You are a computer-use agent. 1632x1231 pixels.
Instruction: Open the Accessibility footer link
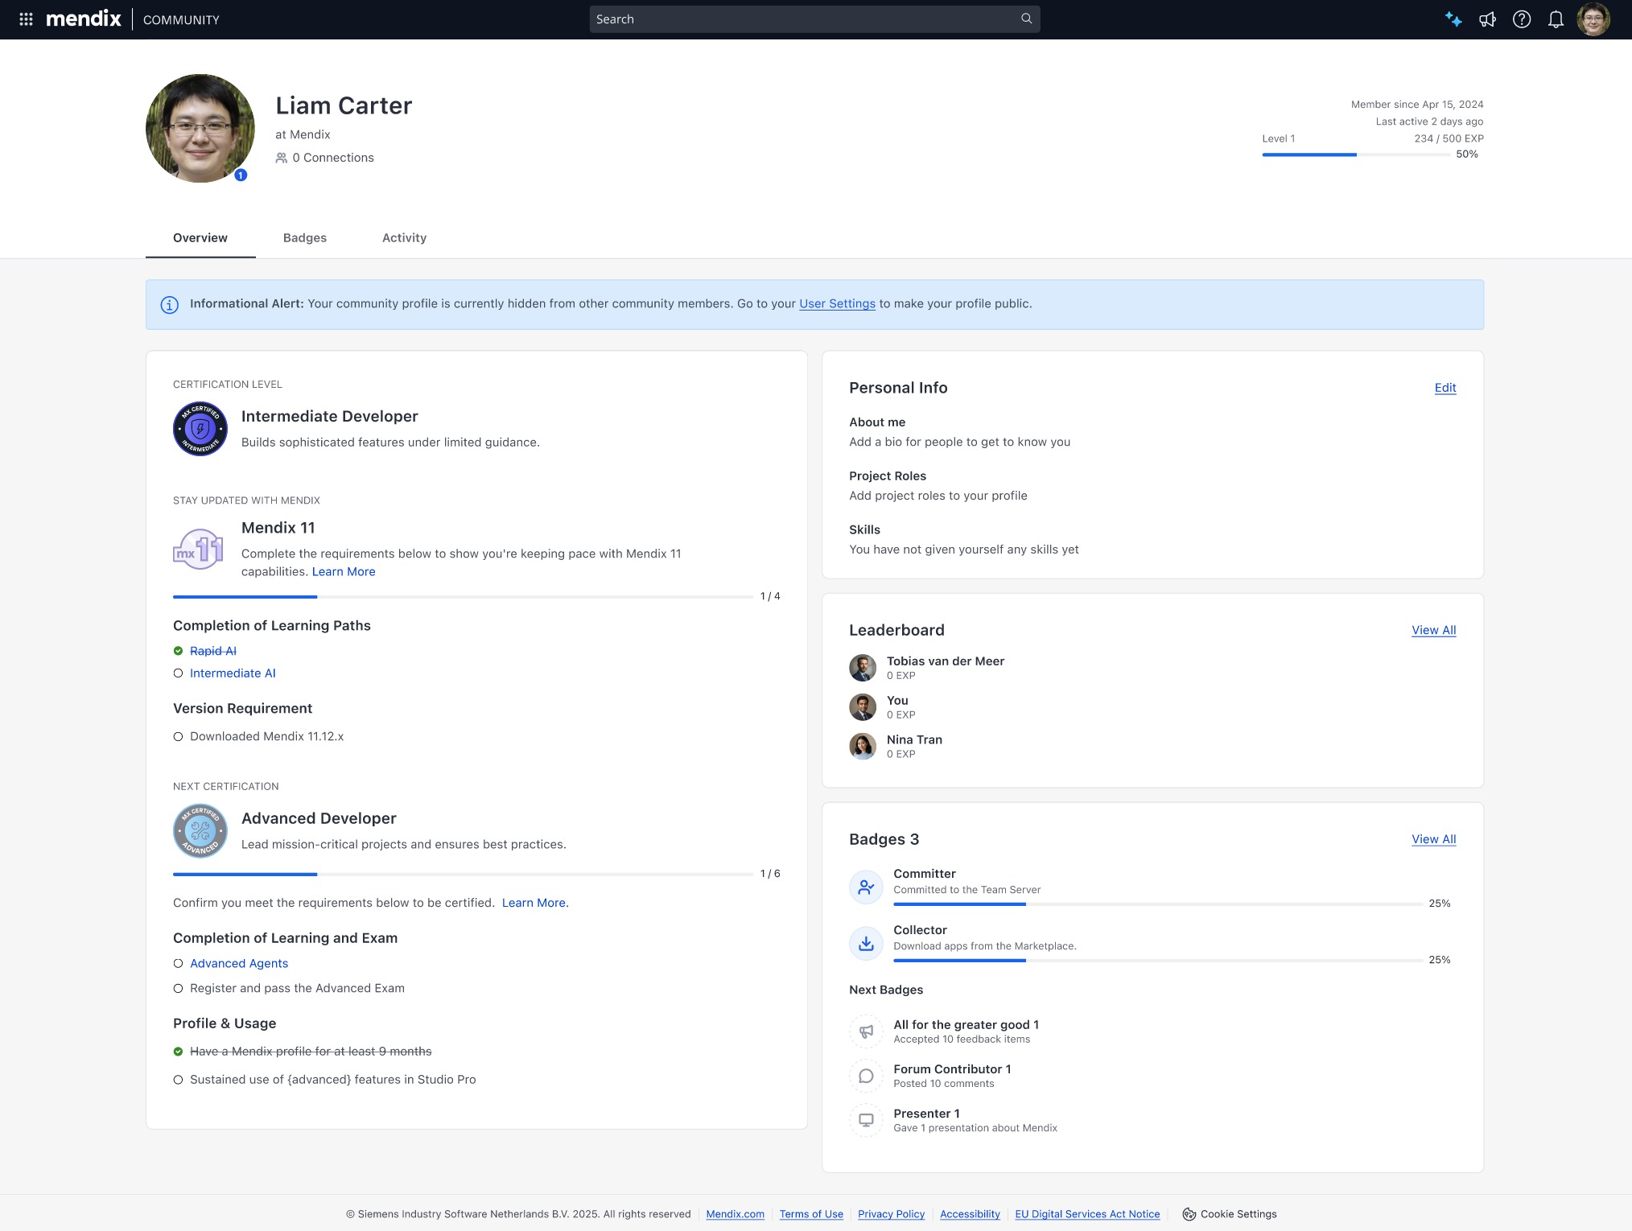coord(970,1214)
